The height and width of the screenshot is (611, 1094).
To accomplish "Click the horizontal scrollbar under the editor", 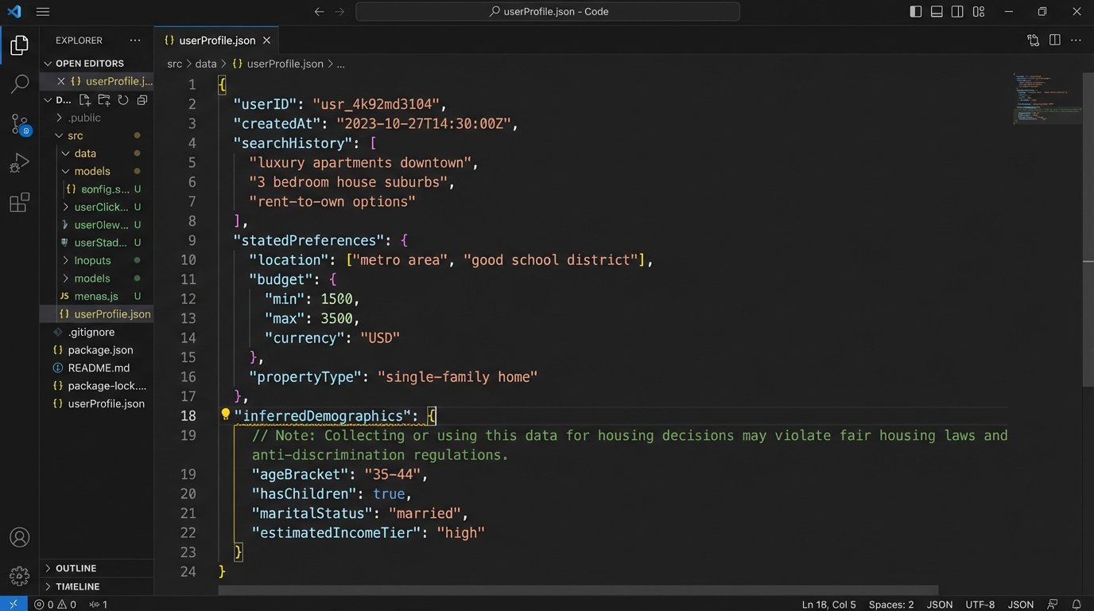I will (x=578, y=591).
